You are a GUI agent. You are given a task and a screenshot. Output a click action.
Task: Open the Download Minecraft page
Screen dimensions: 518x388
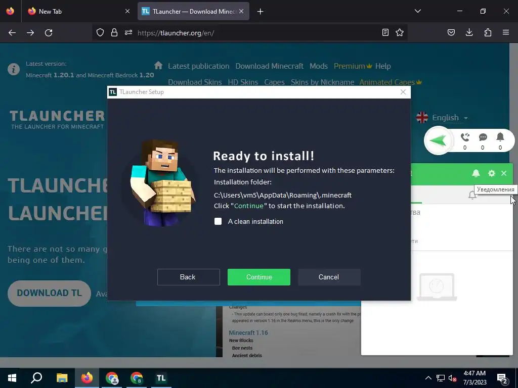pyautogui.click(x=269, y=66)
